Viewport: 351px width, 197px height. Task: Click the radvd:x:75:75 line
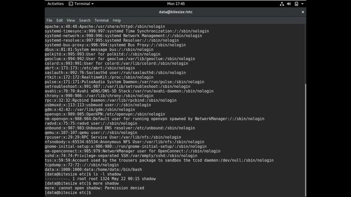[x=91, y=123]
